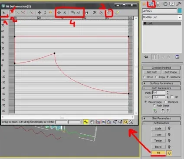Click Zoom Extents Vertical icon
The image size is (184, 159).
click(x=109, y=122)
